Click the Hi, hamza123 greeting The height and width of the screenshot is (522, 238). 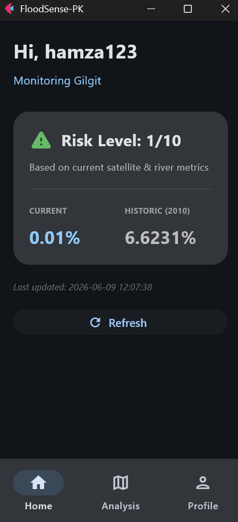[x=75, y=52]
